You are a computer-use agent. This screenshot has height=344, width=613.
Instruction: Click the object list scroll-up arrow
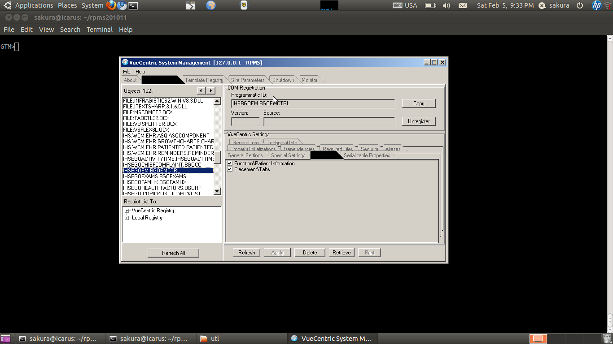[217, 101]
